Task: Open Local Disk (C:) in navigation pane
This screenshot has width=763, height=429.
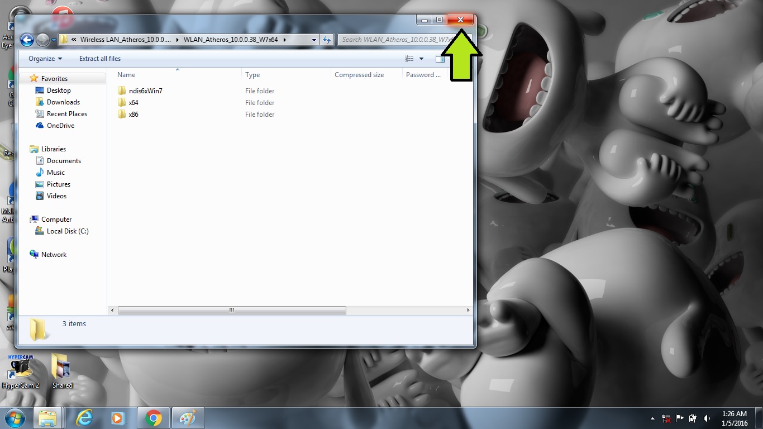Action: [x=68, y=231]
